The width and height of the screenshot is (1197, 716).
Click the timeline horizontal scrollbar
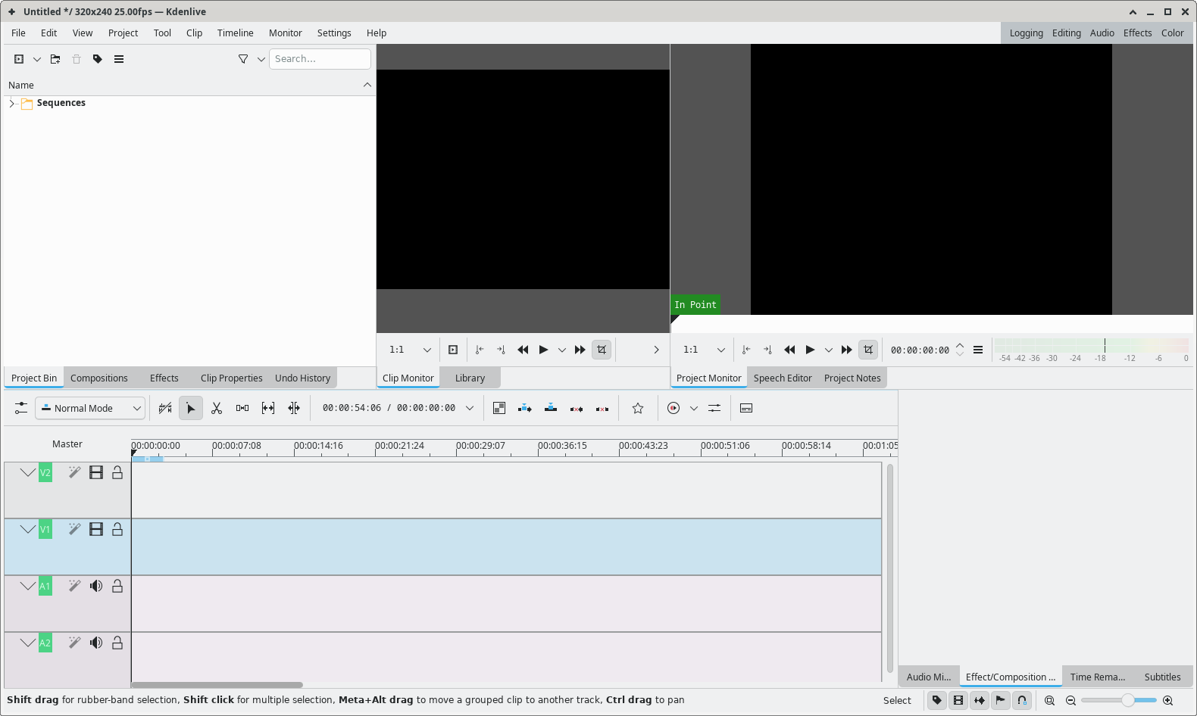pos(217,685)
